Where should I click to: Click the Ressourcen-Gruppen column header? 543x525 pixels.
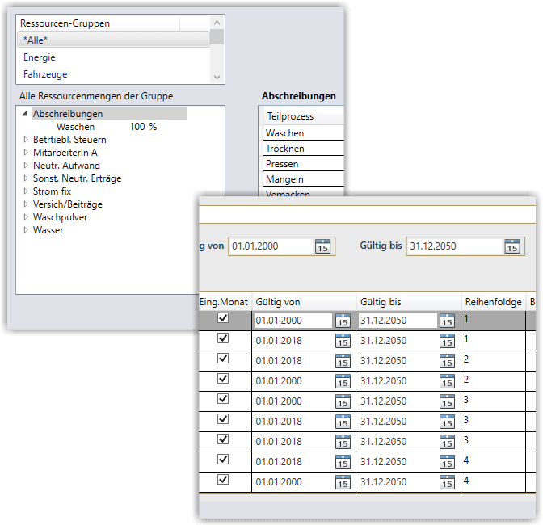(x=99, y=23)
